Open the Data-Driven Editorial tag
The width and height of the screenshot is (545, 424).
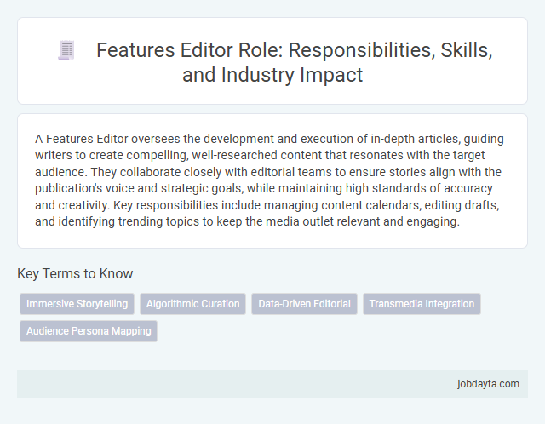pyautogui.click(x=304, y=304)
